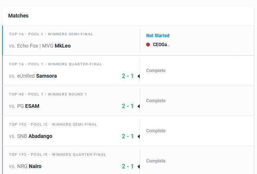Click the 2 - 1 score against Nairo
Viewport: 257px width, 174px height.
coord(128,166)
